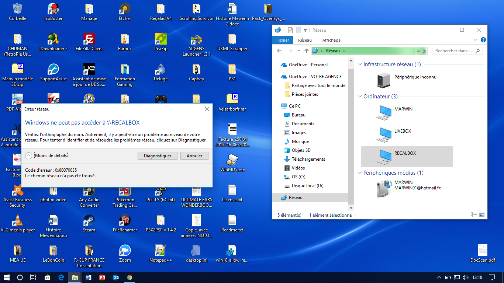
Task: Select the FileRenamer desktop icon
Action: point(125,223)
